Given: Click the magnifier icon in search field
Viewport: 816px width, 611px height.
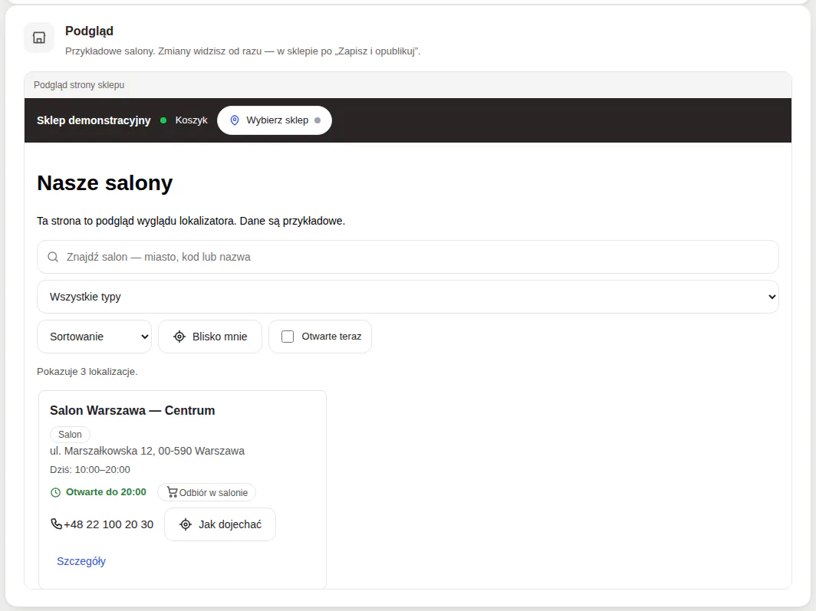Looking at the screenshot, I should 53,257.
